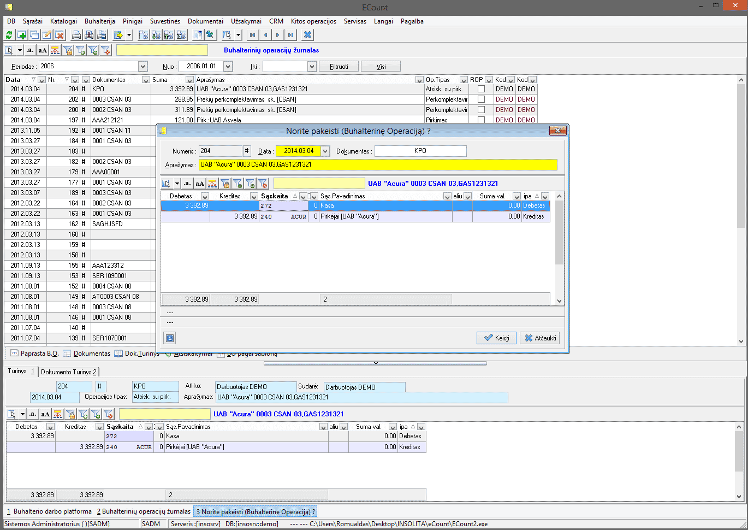This screenshot has width=748, height=530.
Task: Click the pushpin icon in the main toolbar
Action: tap(210, 35)
